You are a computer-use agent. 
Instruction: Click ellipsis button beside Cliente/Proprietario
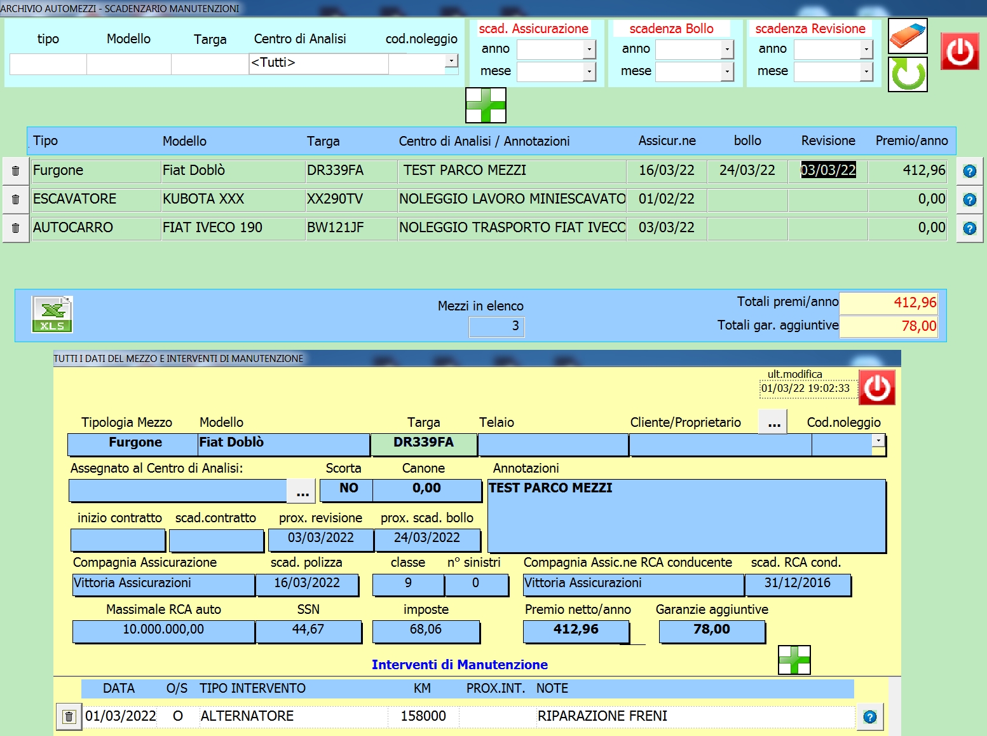pos(773,423)
